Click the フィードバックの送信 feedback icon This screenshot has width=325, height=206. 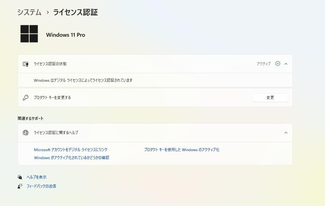(20, 186)
